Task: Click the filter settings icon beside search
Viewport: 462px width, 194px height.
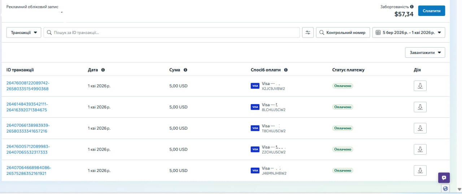Action: [x=308, y=33]
